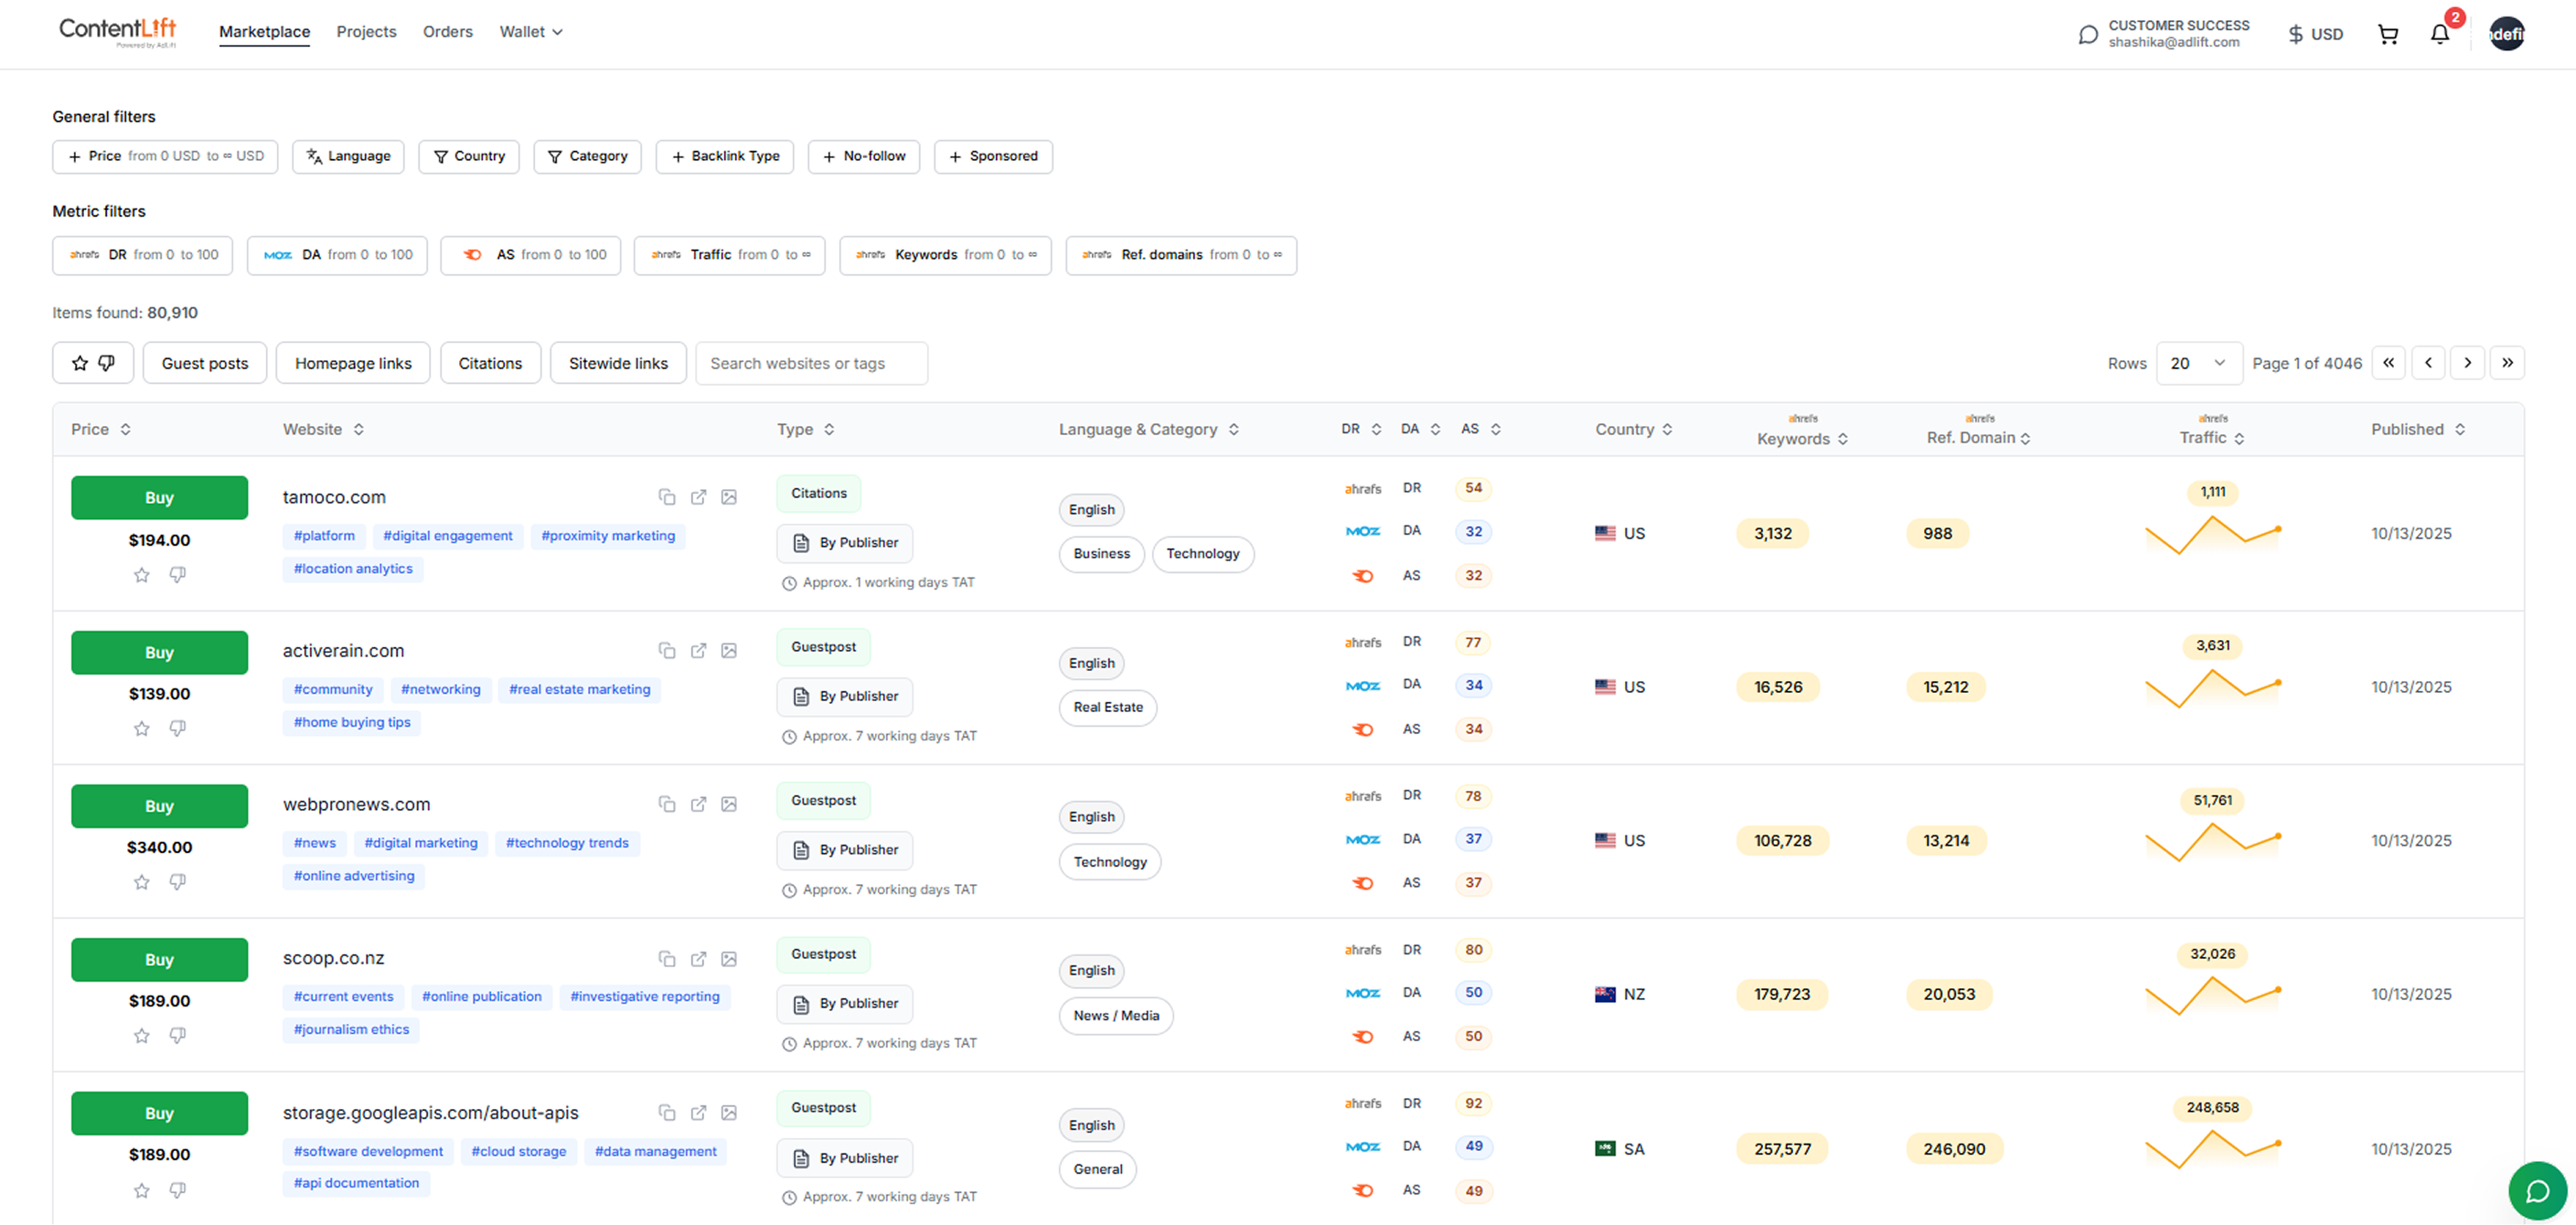The width and height of the screenshot is (2576, 1225).
Task: Open the green live chat bubble
Action: [2537, 1190]
